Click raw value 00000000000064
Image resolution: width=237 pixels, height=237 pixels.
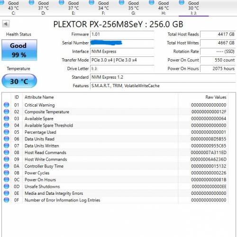tap(209, 118)
